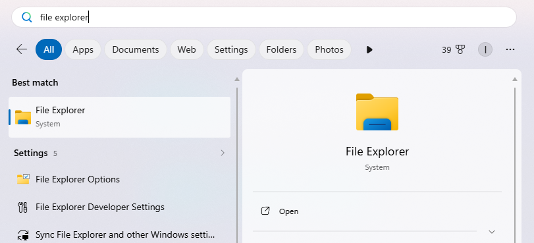
Task: Expand more actions with the down chevron
Action: coord(491,232)
